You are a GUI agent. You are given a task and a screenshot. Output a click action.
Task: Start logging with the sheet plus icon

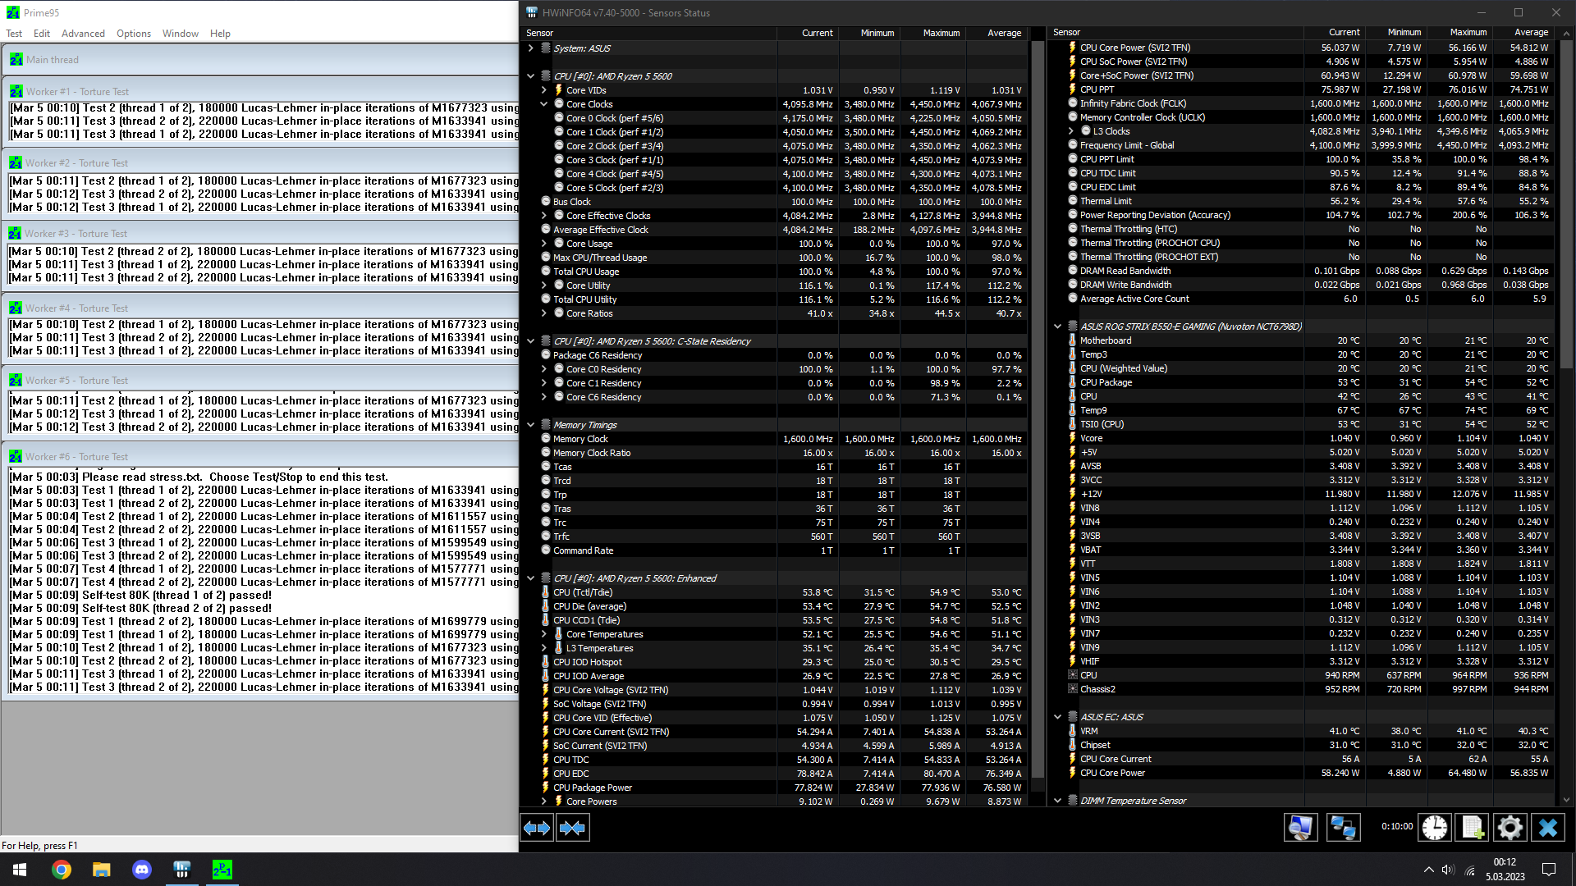coord(1472,828)
